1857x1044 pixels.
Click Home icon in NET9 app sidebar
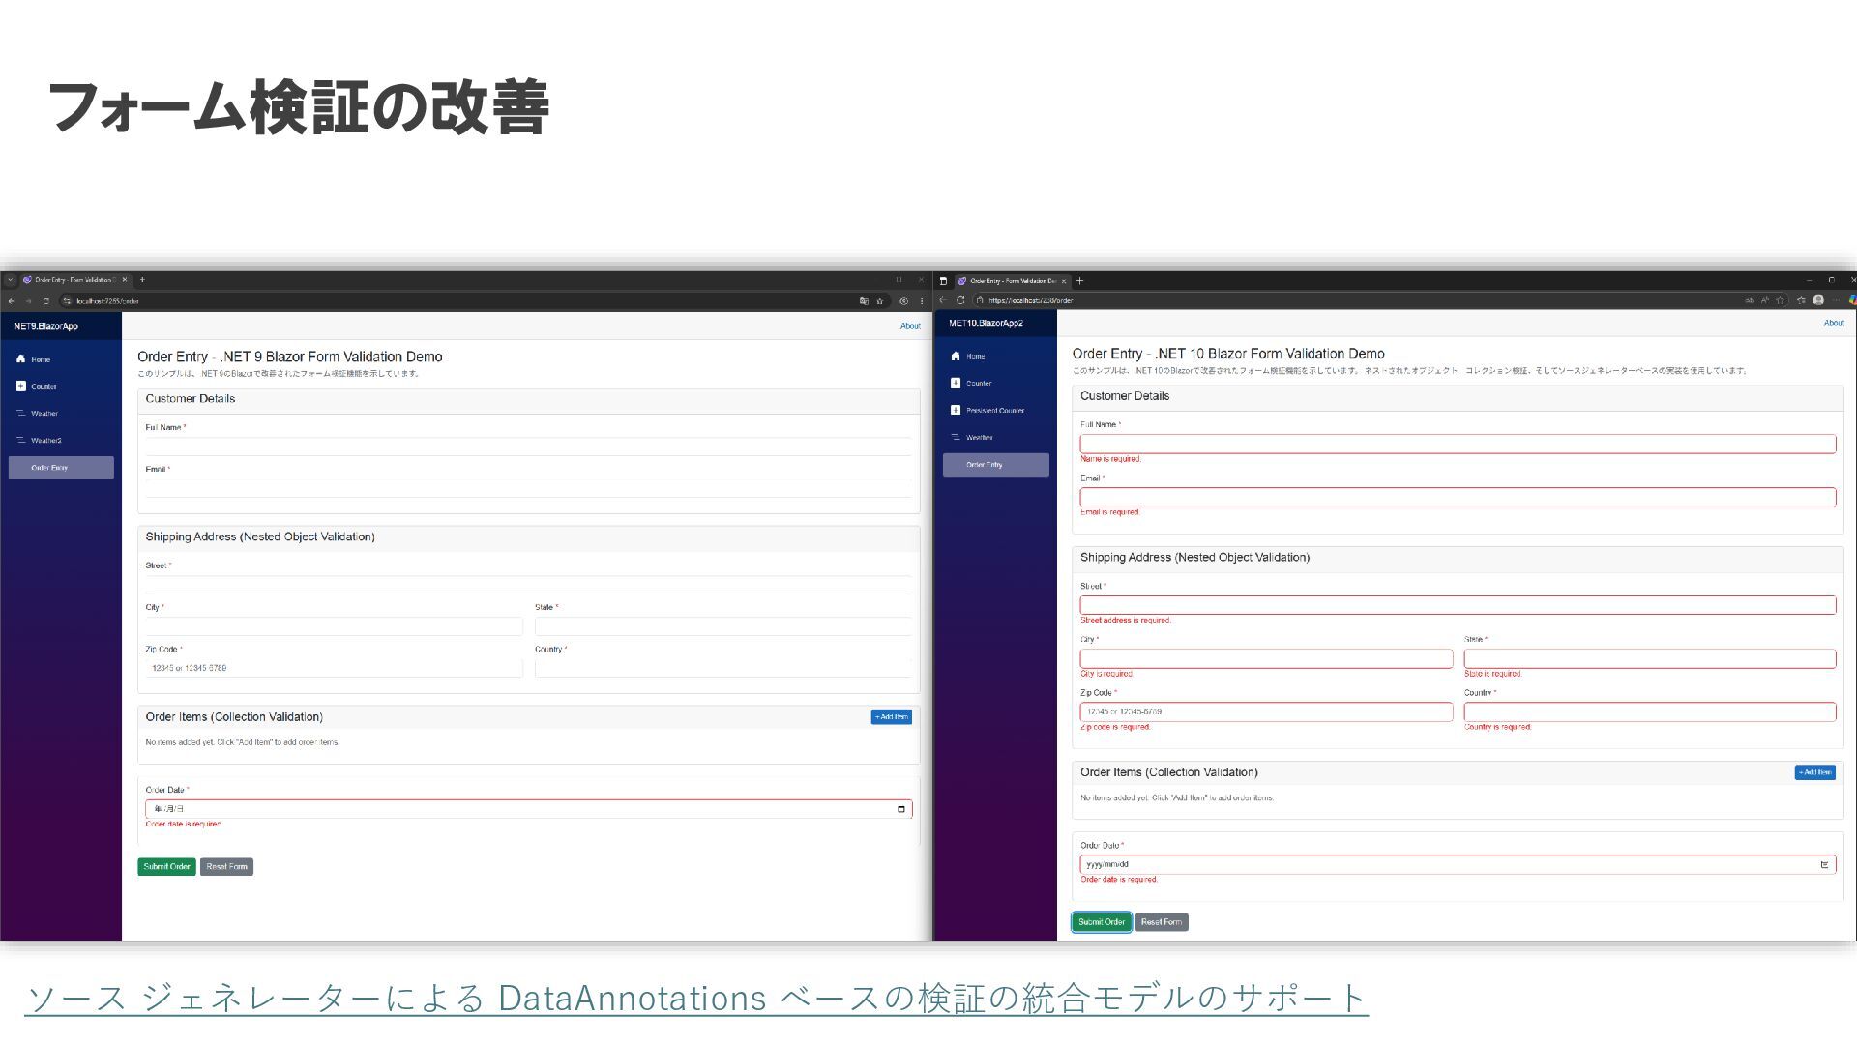coord(20,359)
